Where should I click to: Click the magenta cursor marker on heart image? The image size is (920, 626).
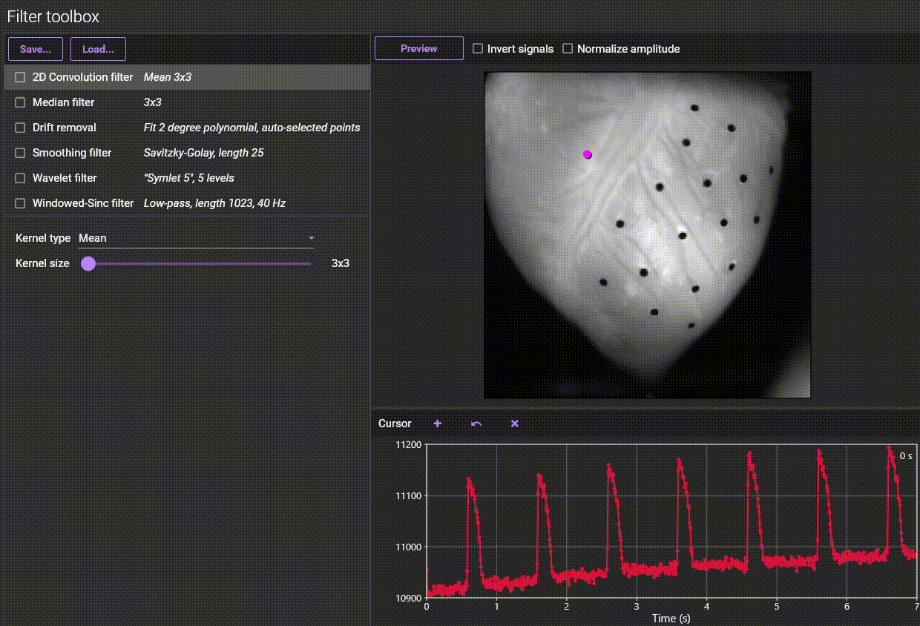[x=588, y=154]
